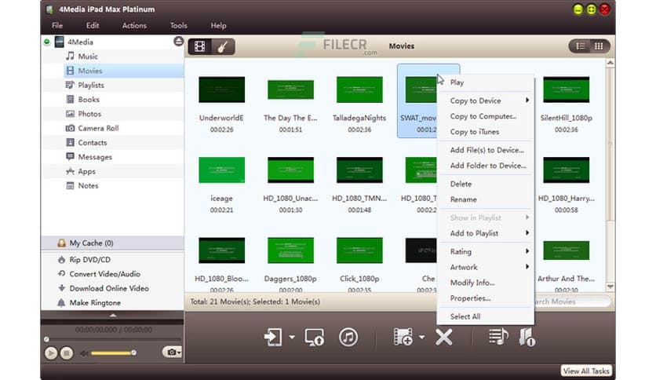Screen dimensions: 656x380
Task: Open the Help menu
Action: (x=218, y=26)
